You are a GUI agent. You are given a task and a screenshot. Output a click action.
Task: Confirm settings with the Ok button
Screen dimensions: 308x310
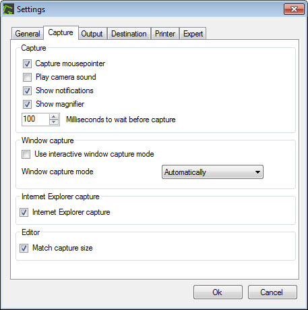(x=218, y=292)
